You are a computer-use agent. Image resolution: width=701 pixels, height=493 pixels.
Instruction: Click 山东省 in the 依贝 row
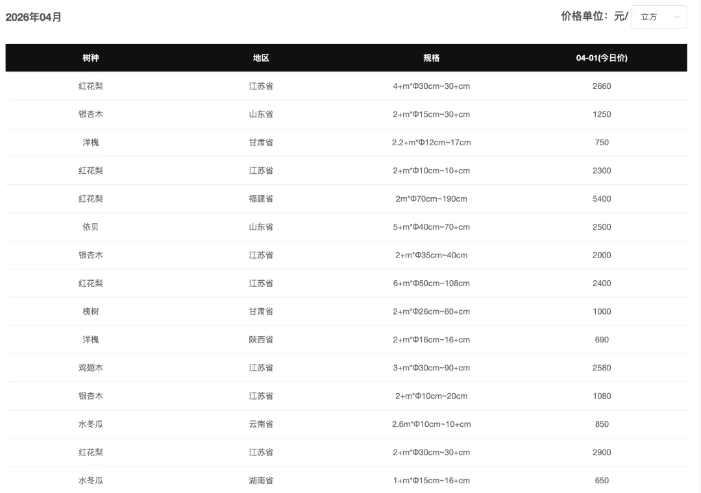coord(261,226)
